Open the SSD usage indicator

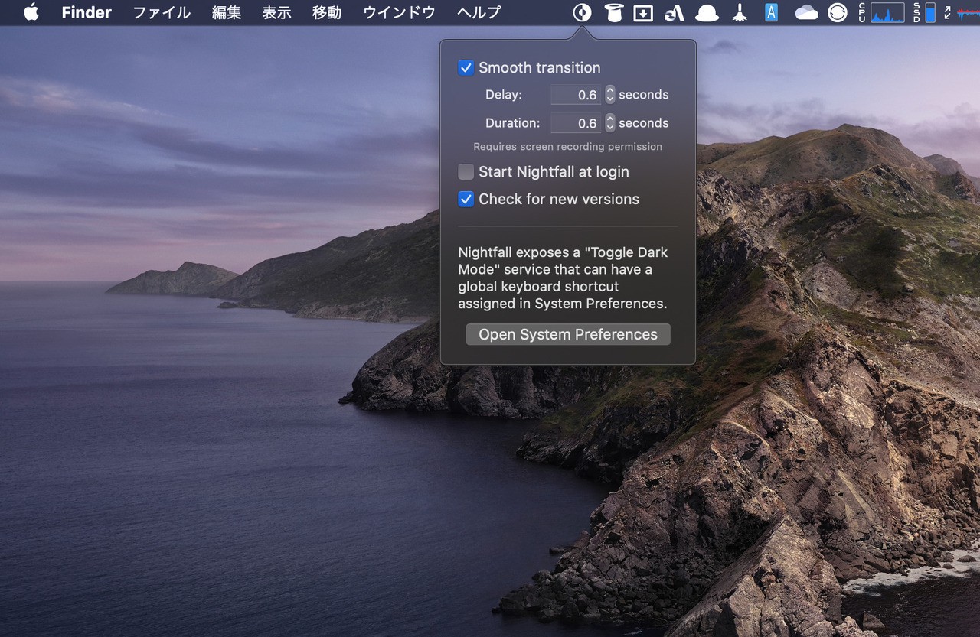click(x=929, y=12)
